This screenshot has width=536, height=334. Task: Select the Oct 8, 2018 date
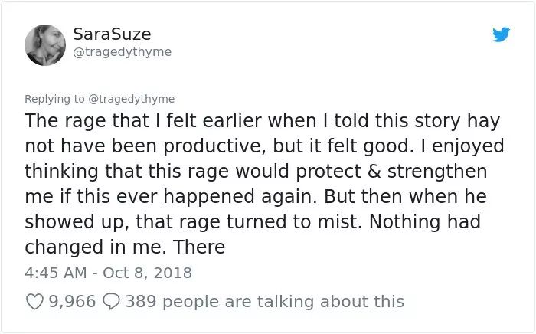click(147, 273)
